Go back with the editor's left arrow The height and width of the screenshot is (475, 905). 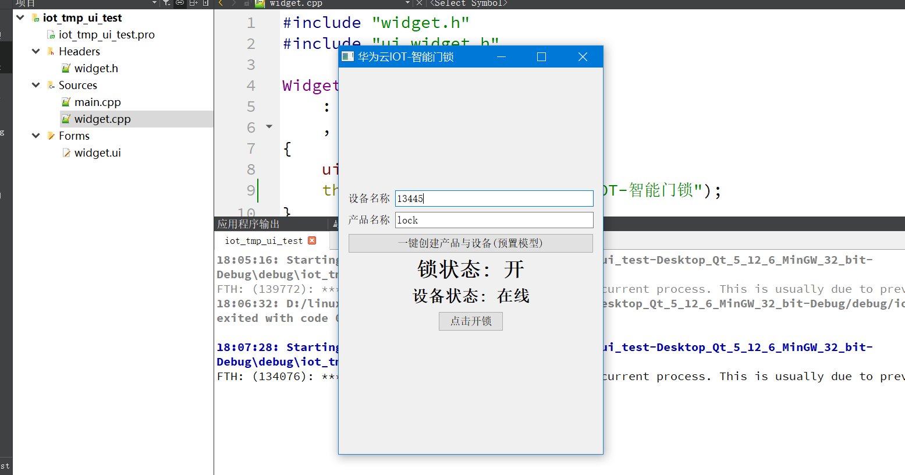(221, 3)
